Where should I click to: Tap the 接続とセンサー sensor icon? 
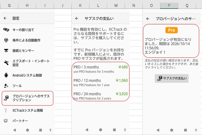click(6, 51)
